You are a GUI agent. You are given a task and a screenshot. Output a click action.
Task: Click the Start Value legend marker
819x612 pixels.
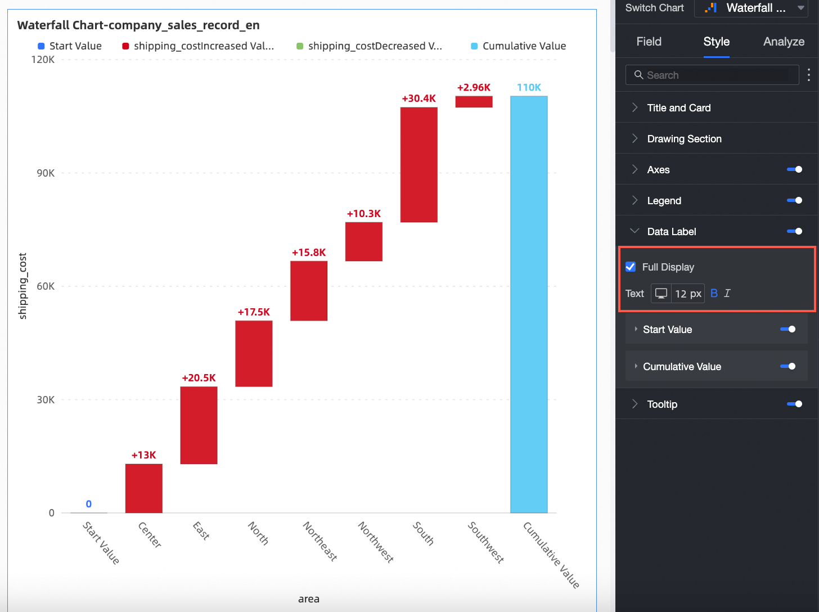click(x=41, y=46)
